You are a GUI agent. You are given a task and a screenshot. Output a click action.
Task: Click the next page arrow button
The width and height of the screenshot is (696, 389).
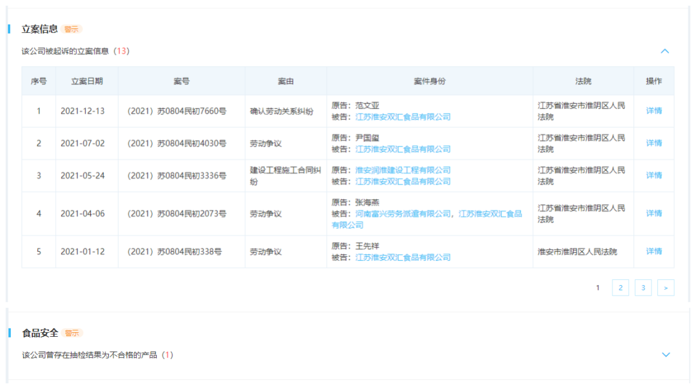(x=665, y=288)
